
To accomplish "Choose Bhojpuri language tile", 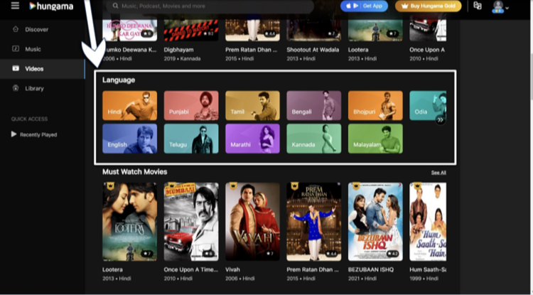I will tap(375, 105).
